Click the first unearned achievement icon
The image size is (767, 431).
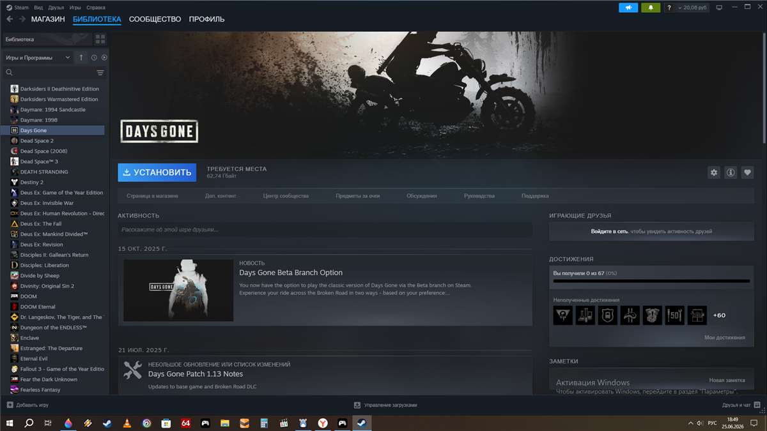pos(563,315)
